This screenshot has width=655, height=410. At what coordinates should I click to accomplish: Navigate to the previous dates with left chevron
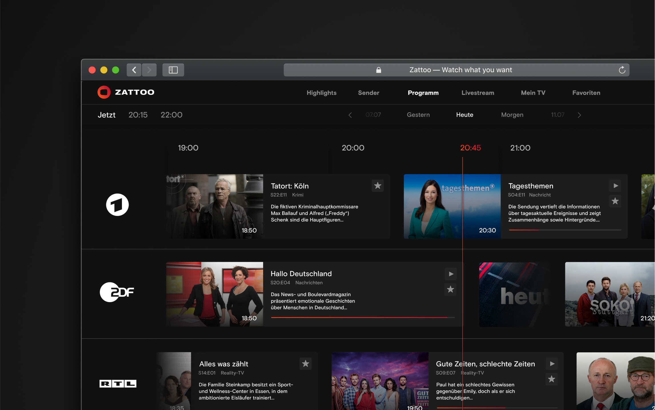[350, 115]
